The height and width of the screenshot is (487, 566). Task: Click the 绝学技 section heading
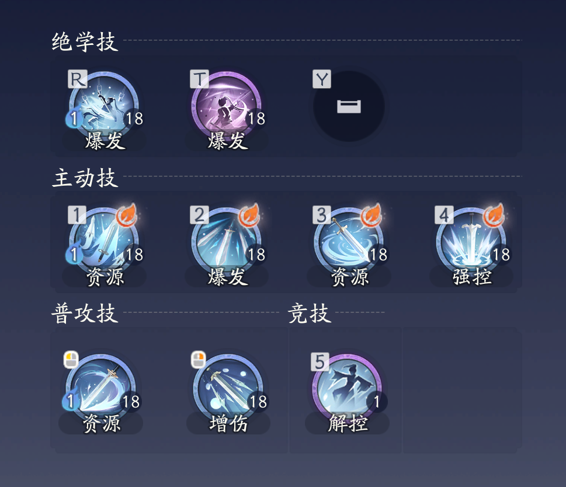(85, 41)
